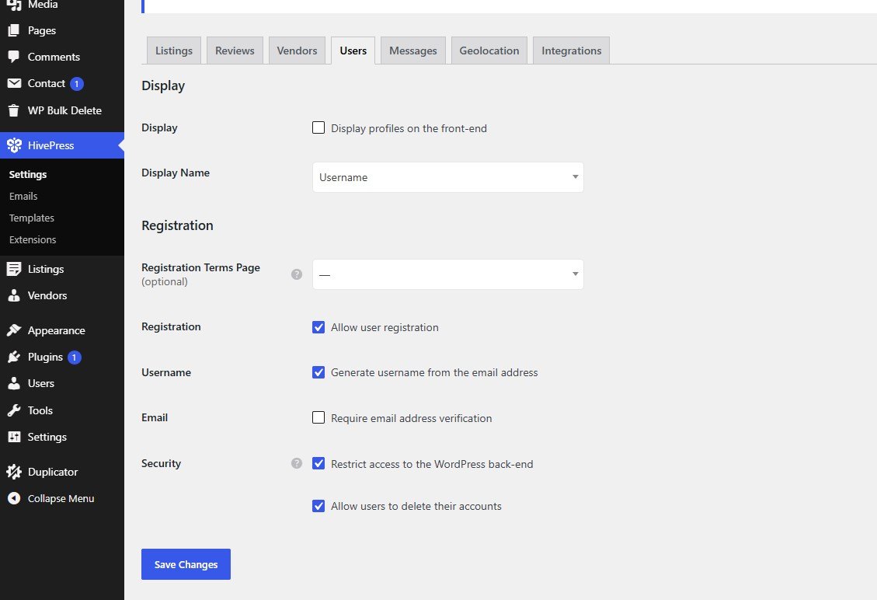Image resolution: width=877 pixels, height=600 pixels.
Task: Click the Collapse Menu label
Action: (61, 499)
